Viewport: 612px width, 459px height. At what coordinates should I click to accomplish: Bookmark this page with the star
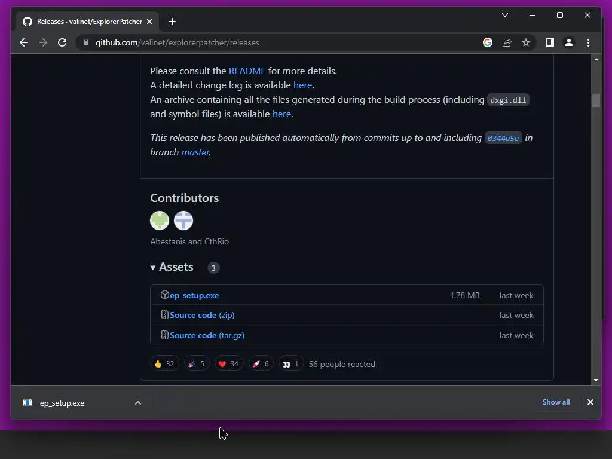526,42
